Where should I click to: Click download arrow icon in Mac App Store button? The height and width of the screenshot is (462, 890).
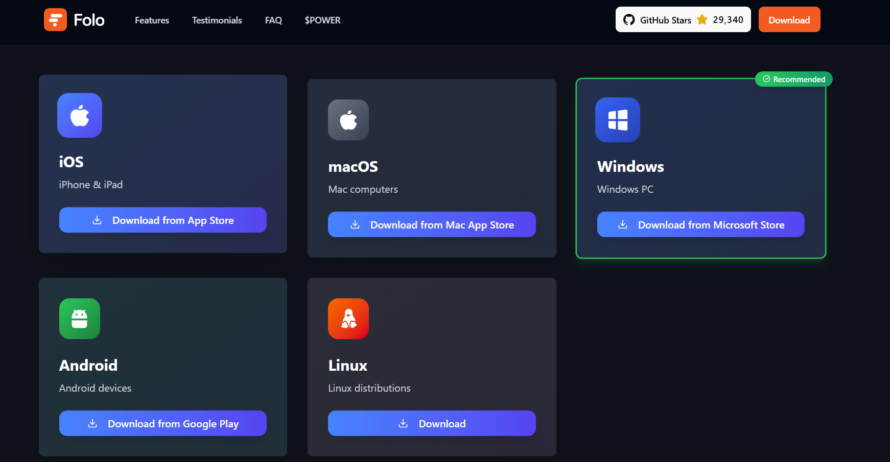[355, 225]
